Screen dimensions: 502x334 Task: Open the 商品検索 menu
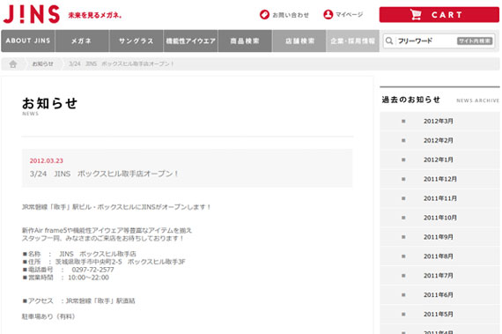tap(245, 41)
